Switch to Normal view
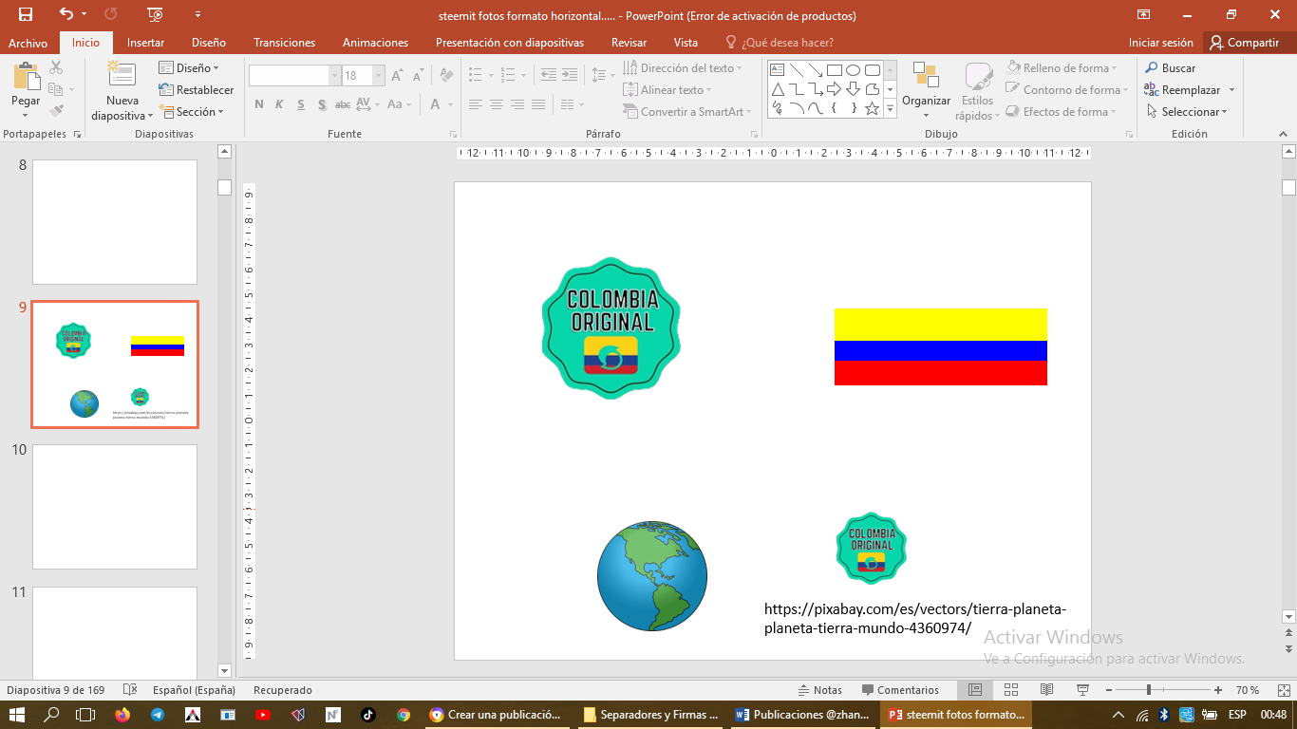Viewport: 1297px width, 729px height. coord(975,690)
